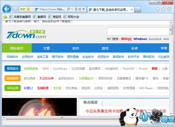The image size is (175, 127).
Task: Open WPS link
Action: (45, 69)
